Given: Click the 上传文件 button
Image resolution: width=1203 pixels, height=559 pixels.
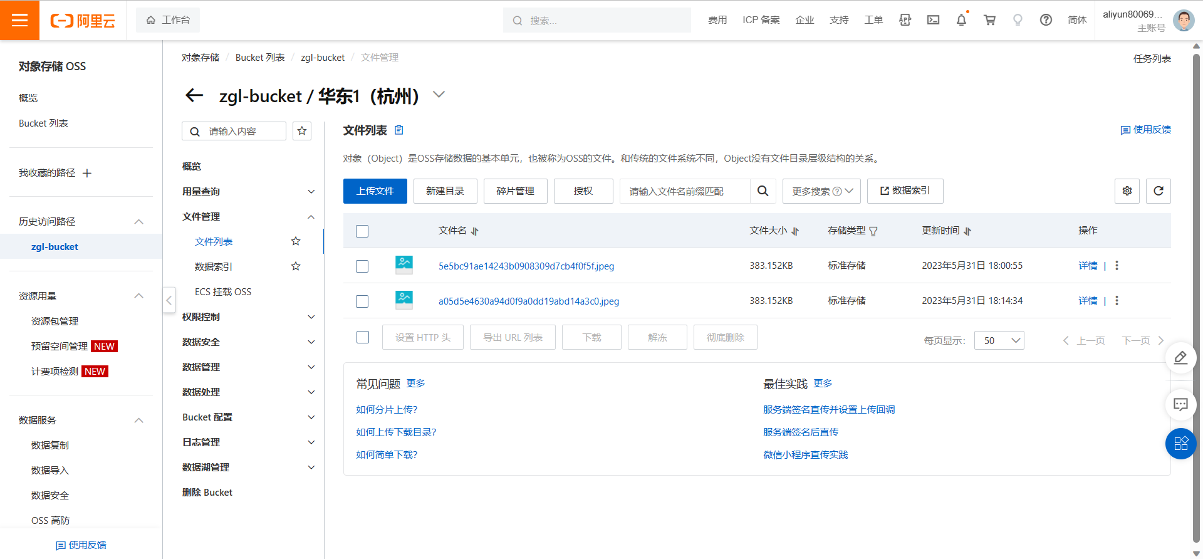Looking at the screenshot, I should [x=375, y=191].
